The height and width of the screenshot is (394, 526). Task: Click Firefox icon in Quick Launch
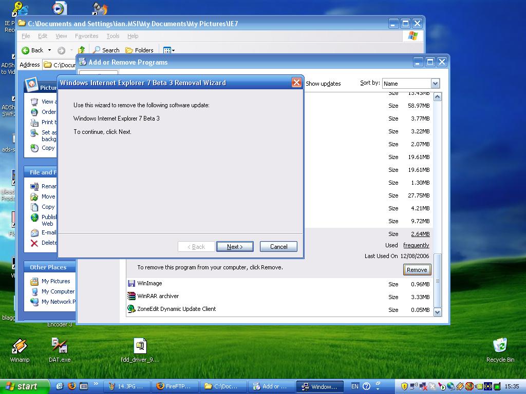pos(72,386)
